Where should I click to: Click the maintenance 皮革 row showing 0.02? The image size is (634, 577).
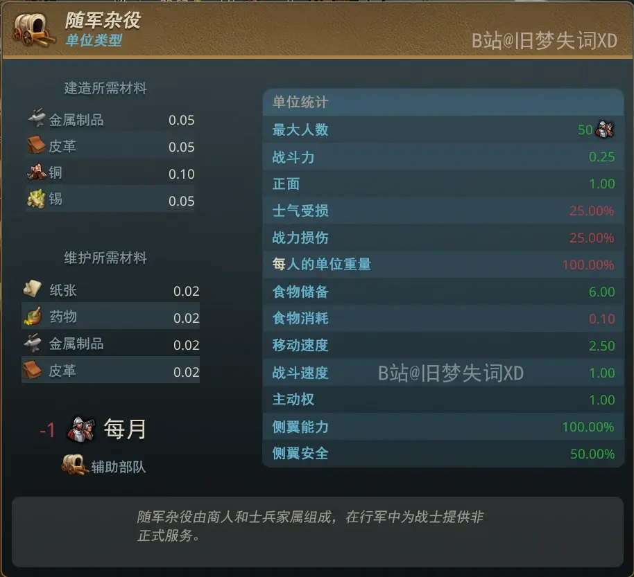tap(111, 370)
